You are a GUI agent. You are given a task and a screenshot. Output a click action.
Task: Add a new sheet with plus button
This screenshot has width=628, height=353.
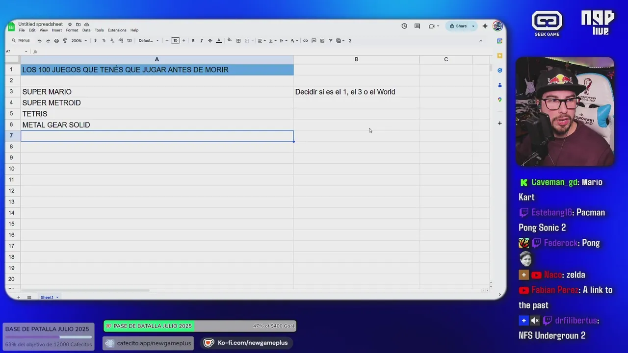click(x=19, y=298)
